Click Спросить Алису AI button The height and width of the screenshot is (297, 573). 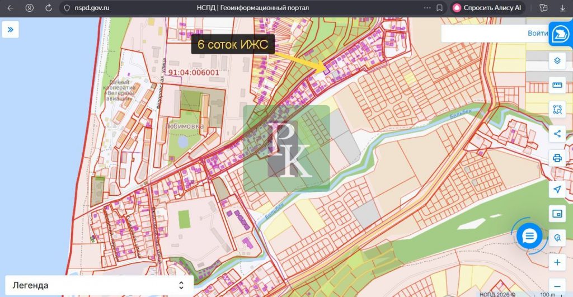(486, 8)
